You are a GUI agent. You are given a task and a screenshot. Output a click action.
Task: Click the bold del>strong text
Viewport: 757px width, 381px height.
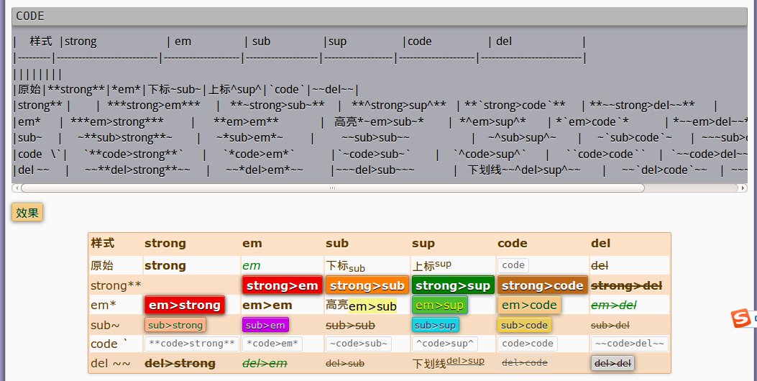coord(180,363)
